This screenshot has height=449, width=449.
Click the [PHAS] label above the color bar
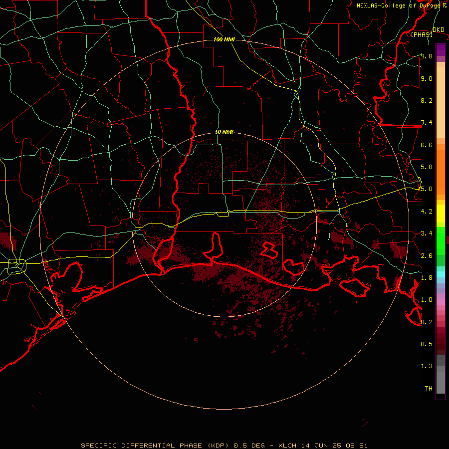[422, 34]
